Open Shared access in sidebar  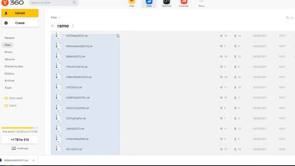(14, 66)
